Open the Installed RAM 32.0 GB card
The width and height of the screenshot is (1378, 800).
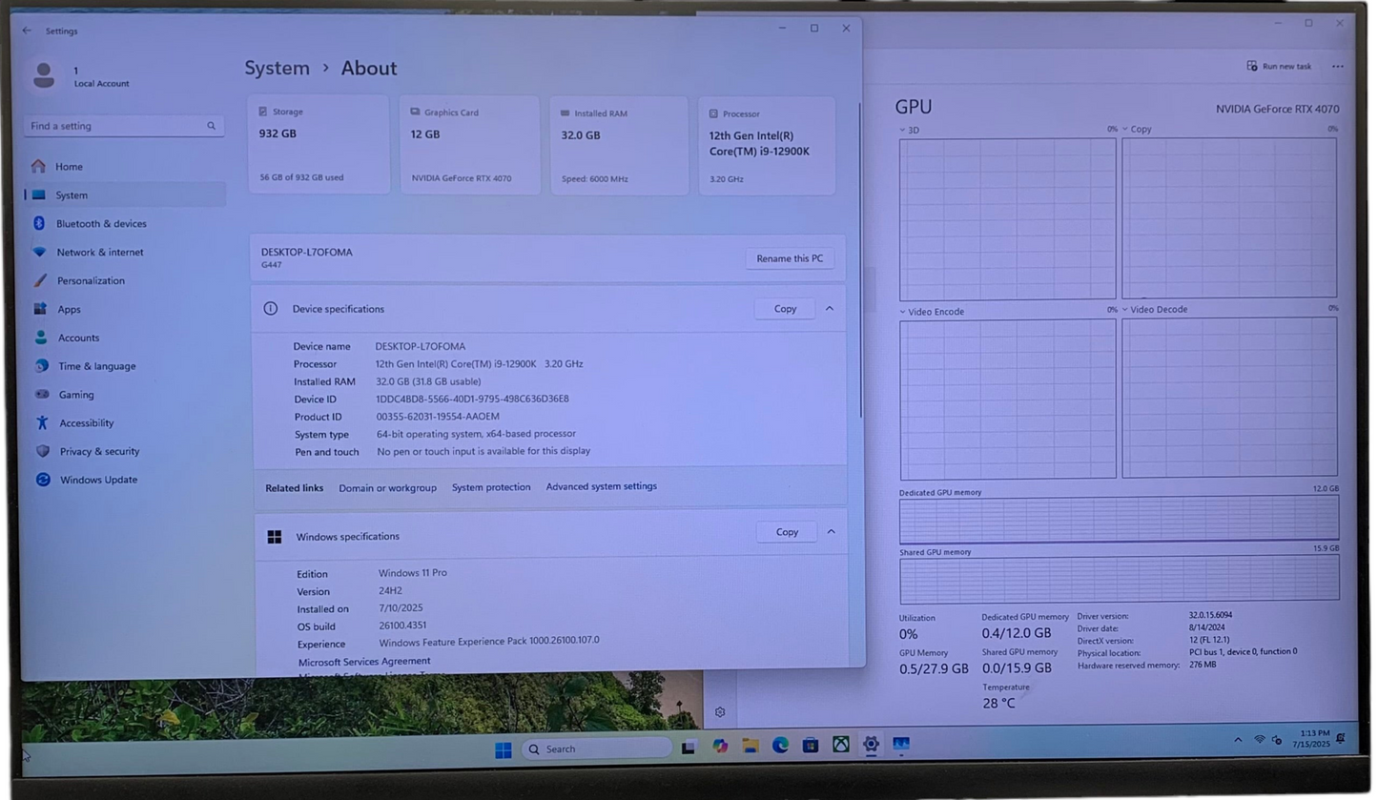click(619, 145)
